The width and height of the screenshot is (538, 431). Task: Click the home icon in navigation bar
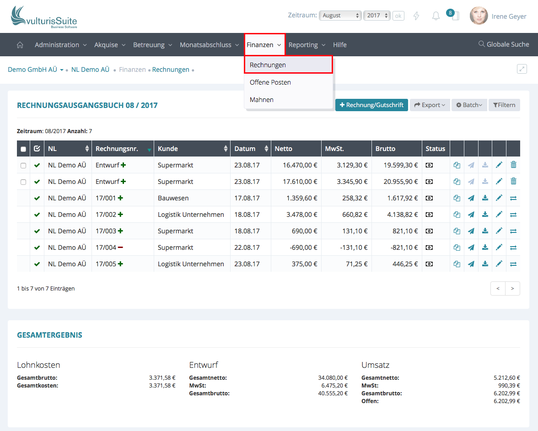(x=20, y=45)
